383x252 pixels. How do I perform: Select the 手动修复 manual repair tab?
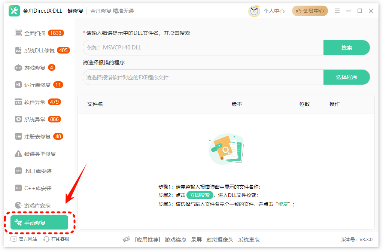pyautogui.click(x=39, y=223)
